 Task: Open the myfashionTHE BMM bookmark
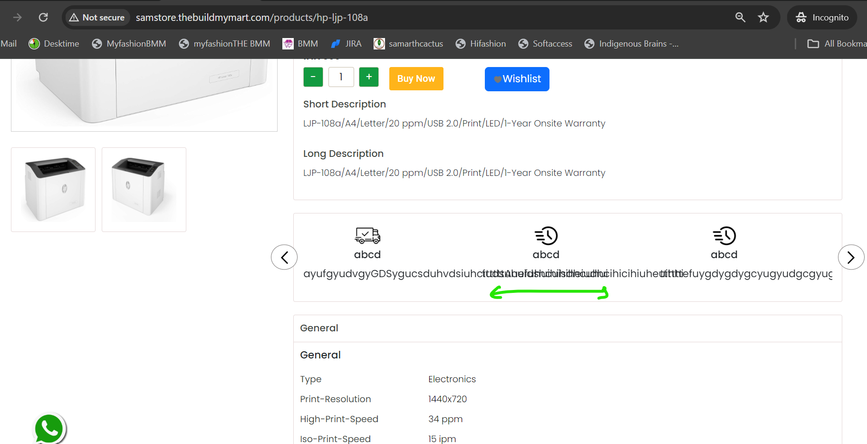click(x=224, y=44)
